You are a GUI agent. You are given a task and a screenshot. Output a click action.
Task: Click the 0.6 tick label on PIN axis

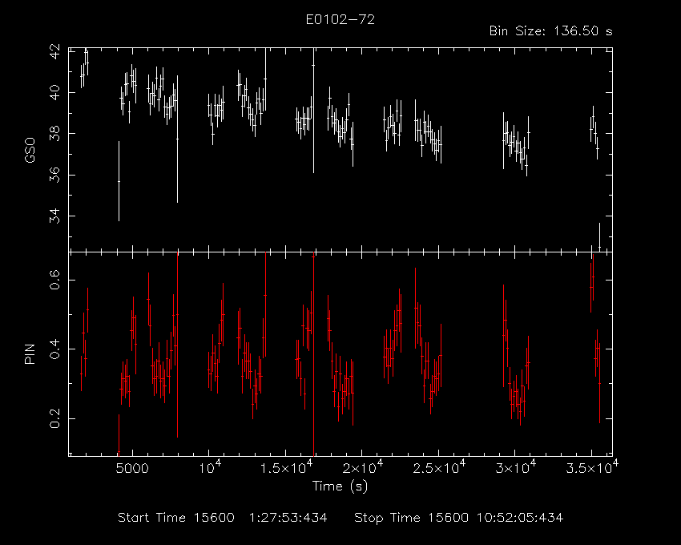55,280
